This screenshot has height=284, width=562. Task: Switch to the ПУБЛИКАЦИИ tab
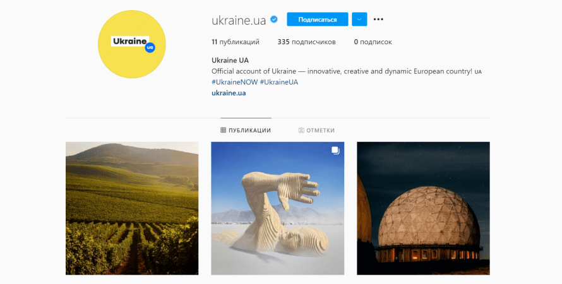[246, 130]
